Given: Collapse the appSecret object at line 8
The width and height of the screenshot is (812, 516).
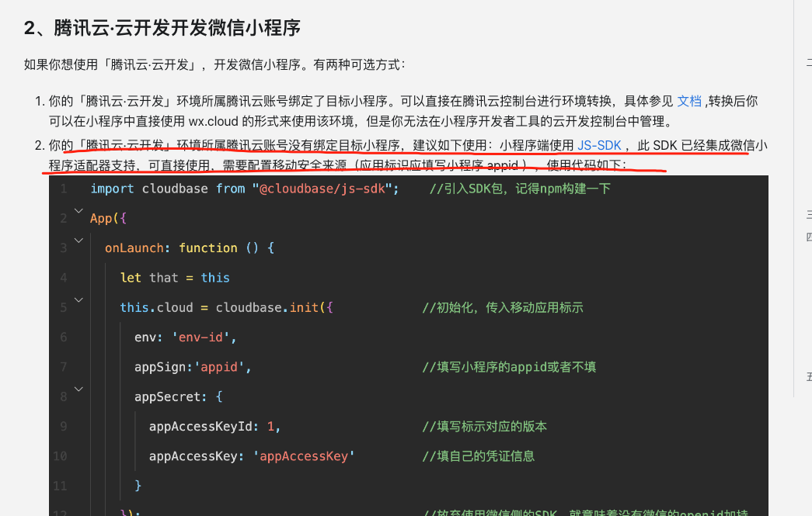Looking at the screenshot, I should [x=78, y=390].
